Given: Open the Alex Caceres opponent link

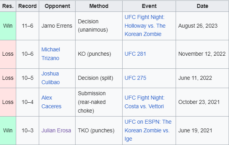Looking at the screenshot, I should (x=51, y=102).
